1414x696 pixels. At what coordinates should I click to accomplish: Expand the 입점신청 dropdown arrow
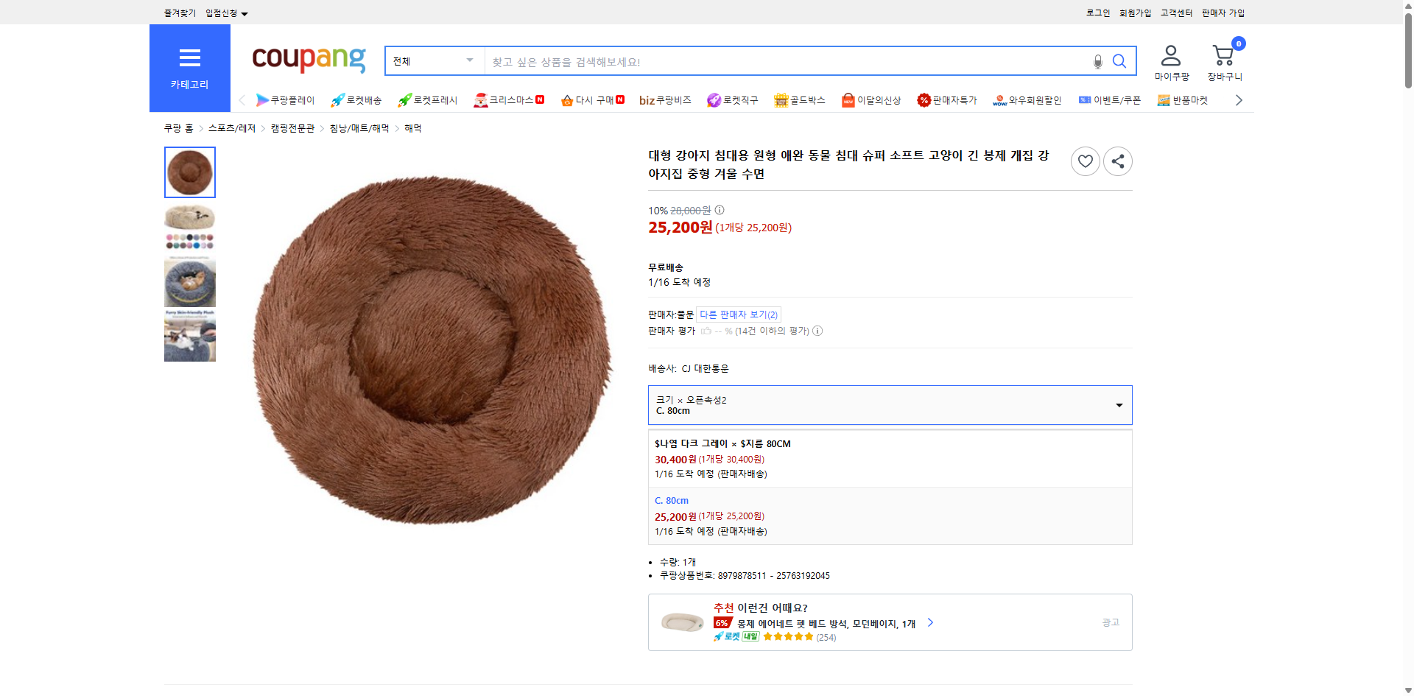click(245, 13)
